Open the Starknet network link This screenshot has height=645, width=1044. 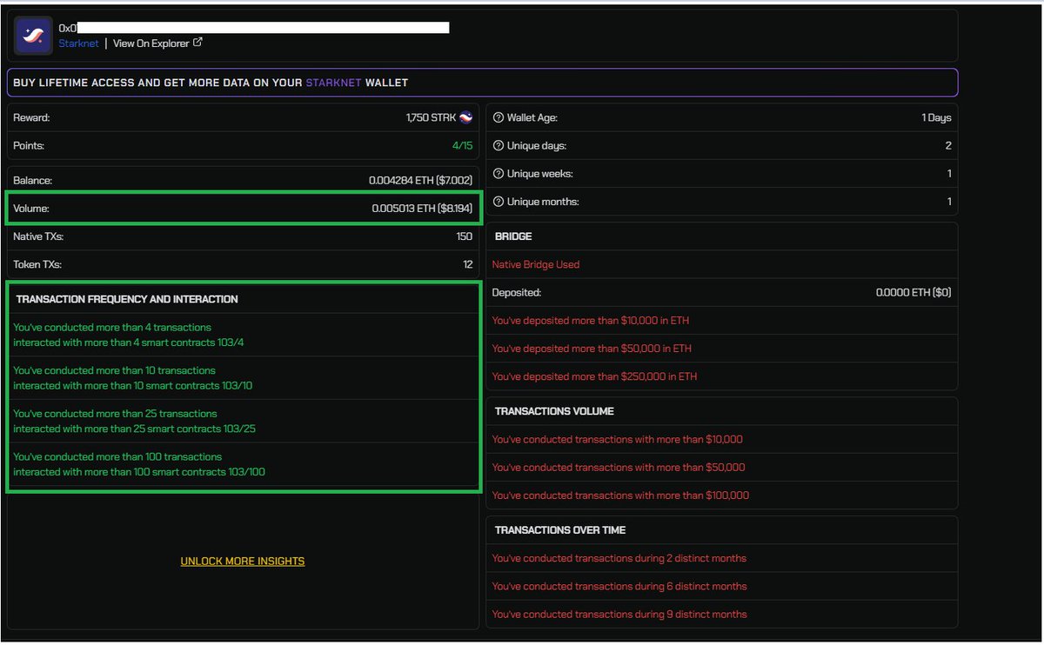(78, 43)
